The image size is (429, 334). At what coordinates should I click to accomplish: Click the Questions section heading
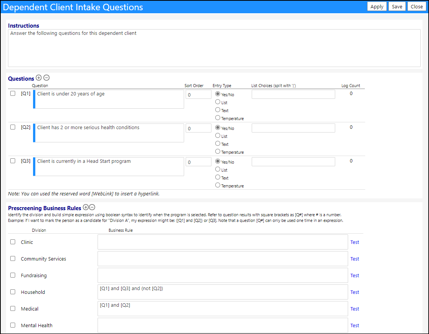(x=21, y=79)
